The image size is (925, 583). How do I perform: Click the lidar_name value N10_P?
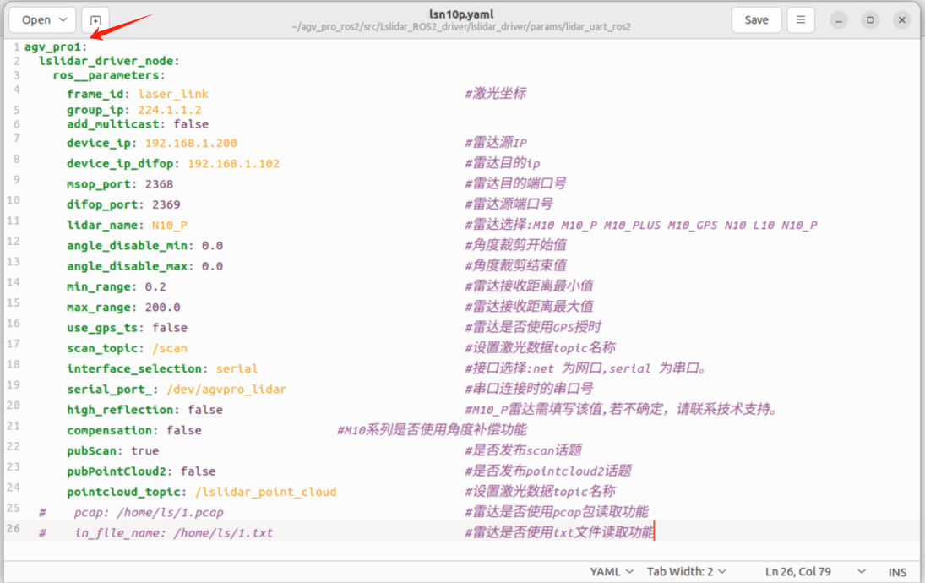pyautogui.click(x=169, y=225)
